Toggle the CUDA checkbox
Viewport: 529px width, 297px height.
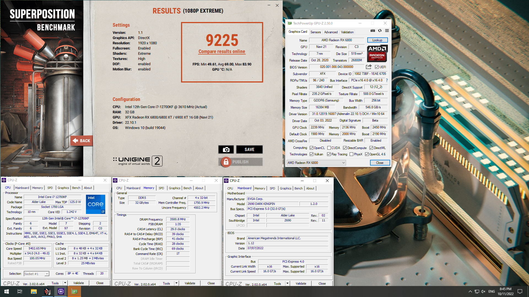click(x=329, y=148)
